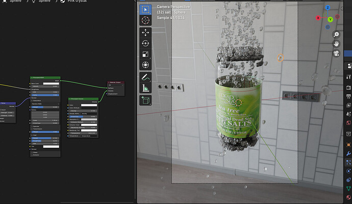Viewport: 352px width, 204px height.
Task: Select the Select Box tool
Action: 145,10
